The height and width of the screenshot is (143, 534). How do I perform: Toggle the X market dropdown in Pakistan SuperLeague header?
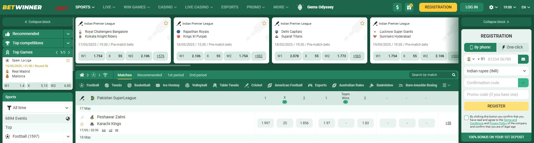285,102
